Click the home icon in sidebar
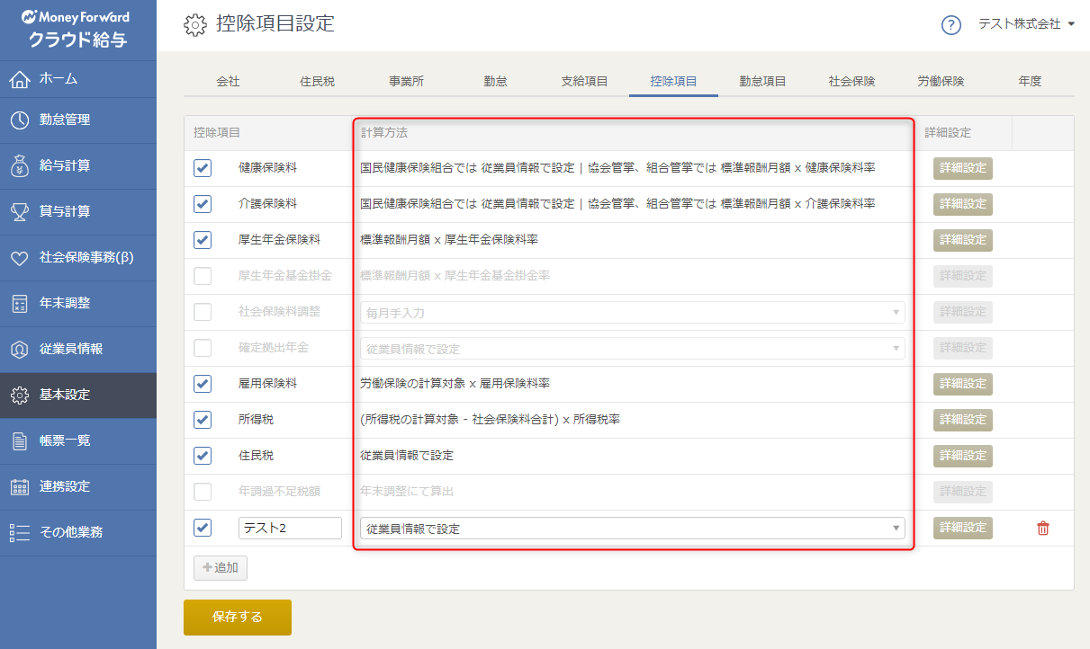Screen dimensions: 1090x649 (20, 79)
